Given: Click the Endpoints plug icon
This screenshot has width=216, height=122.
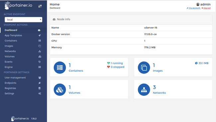Looking at the screenshot, I should 40,83.
